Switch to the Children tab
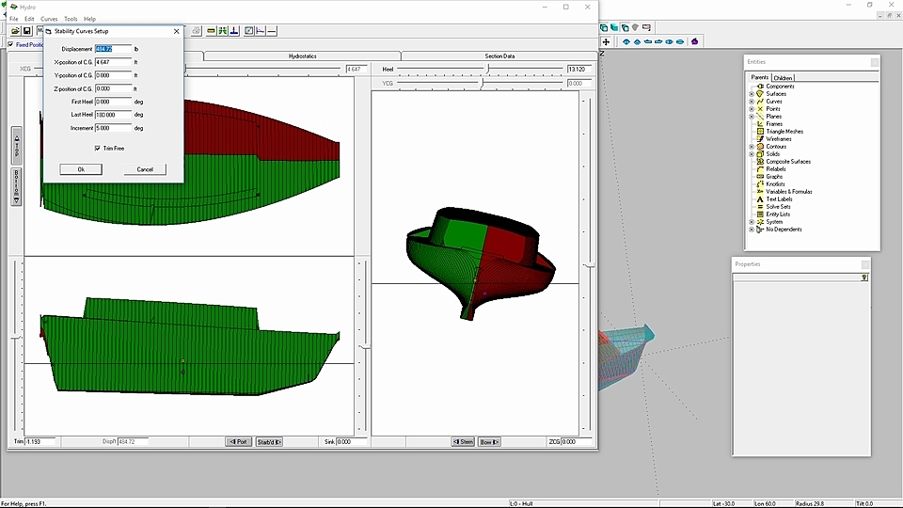Screen dimensions: 903x508 coord(784,77)
